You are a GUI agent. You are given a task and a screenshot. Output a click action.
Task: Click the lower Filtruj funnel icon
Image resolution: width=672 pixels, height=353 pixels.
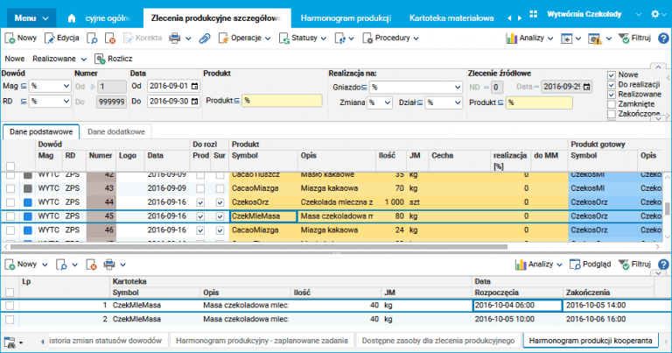[624, 265]
